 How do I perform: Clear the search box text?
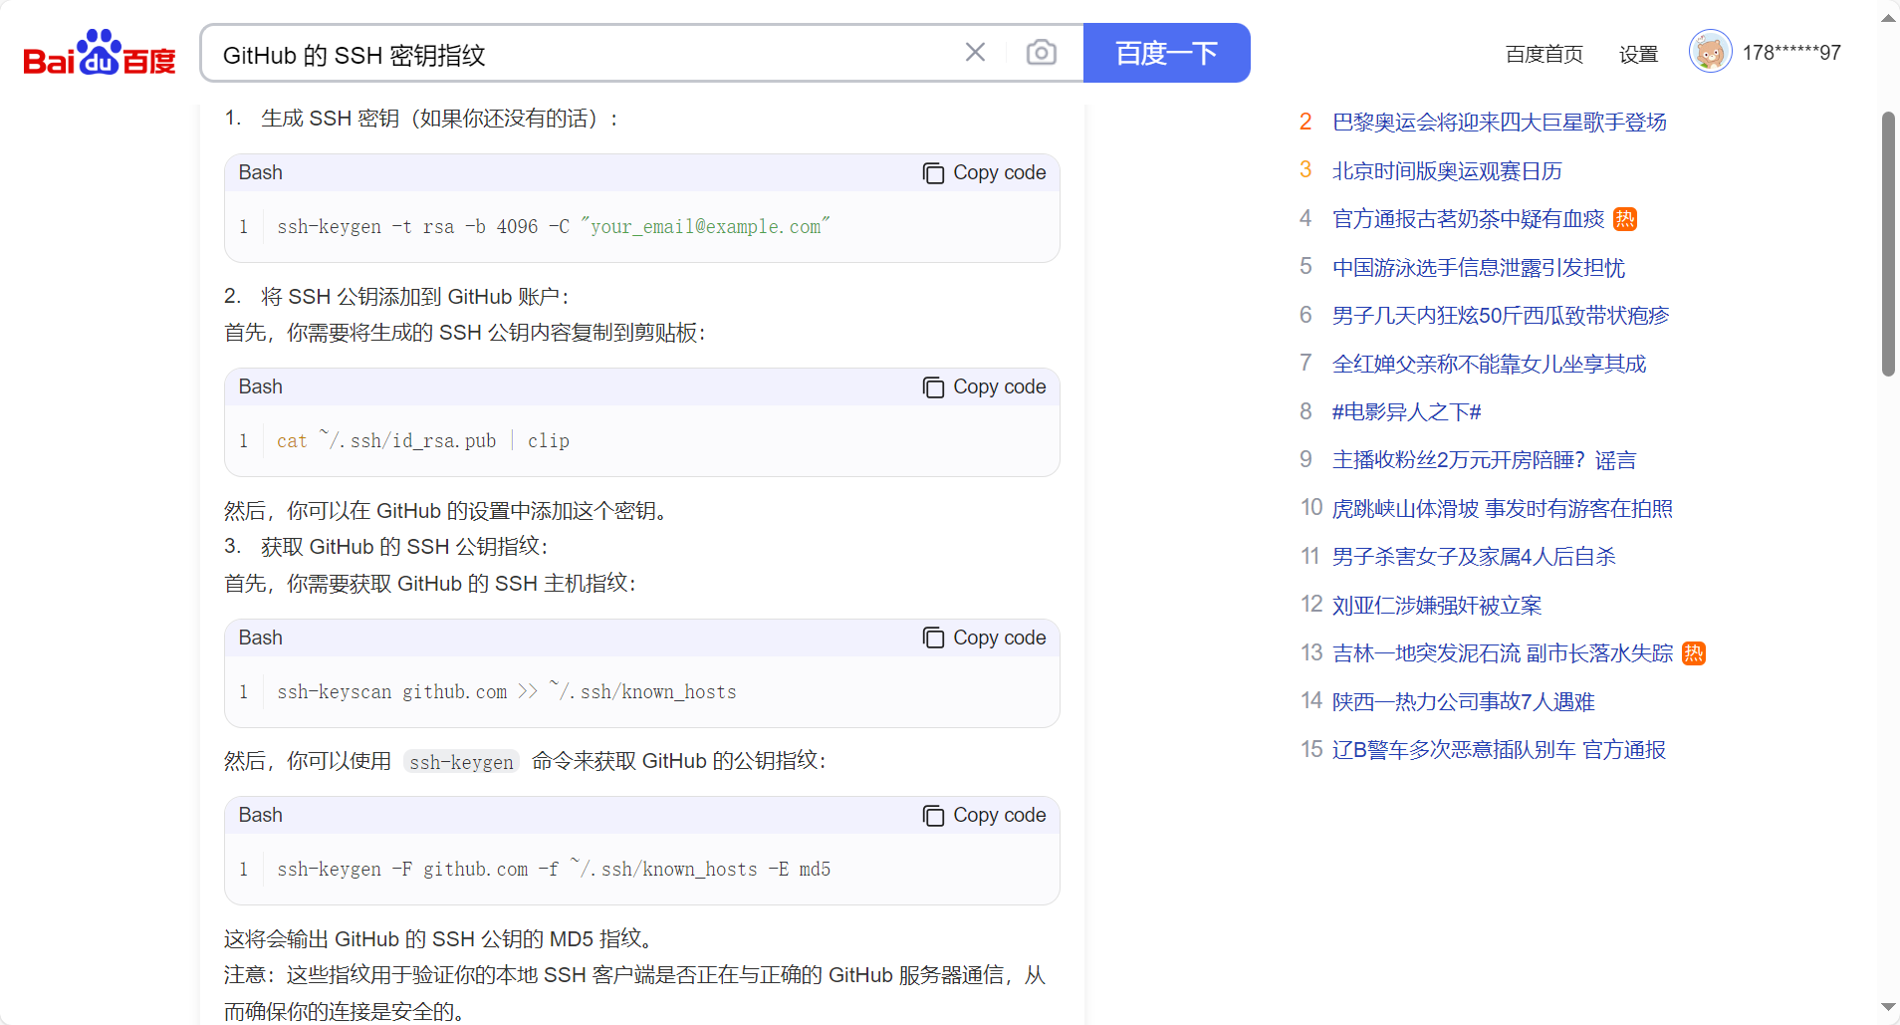coord(975,52)
